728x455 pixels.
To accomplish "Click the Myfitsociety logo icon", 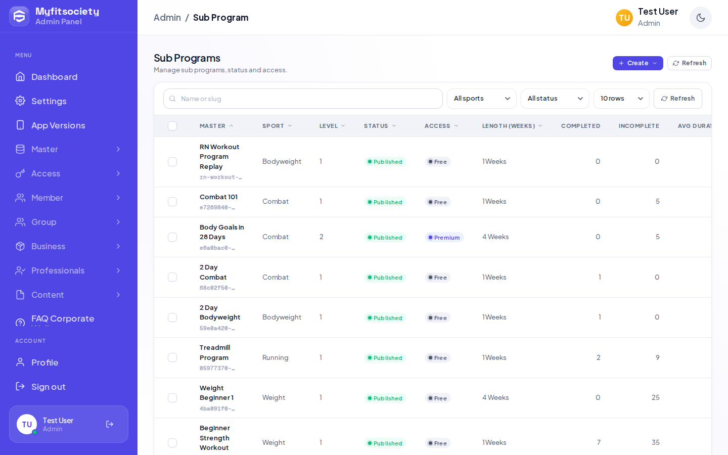I will pyautogui.click(x=19, y=16).
